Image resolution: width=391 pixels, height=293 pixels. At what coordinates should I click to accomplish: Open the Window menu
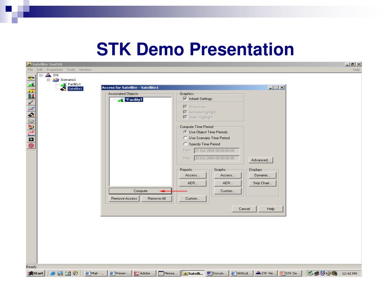coord(85,70)
